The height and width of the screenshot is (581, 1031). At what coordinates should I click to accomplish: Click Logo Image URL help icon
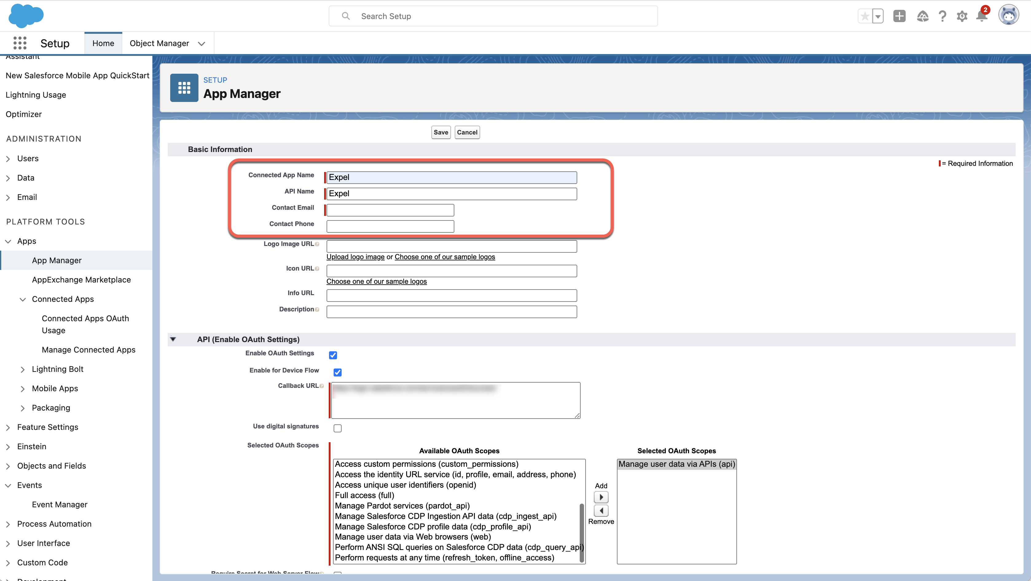click(x=317, y=244)
